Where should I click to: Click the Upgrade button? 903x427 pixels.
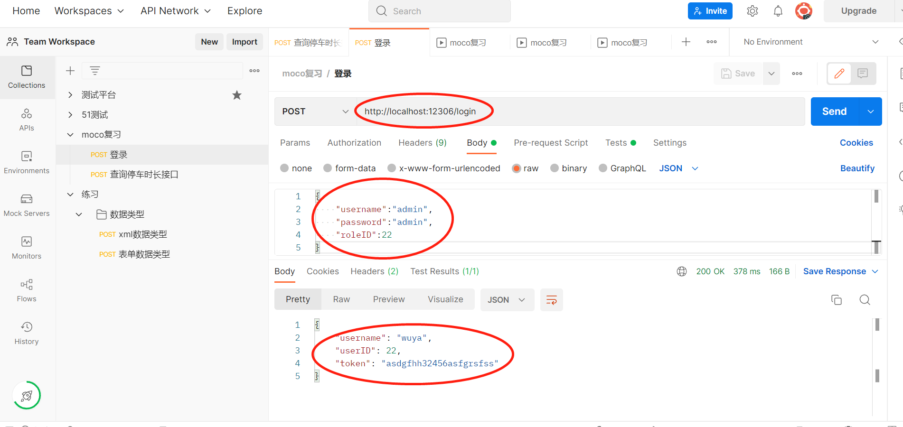tap(858, 11)
